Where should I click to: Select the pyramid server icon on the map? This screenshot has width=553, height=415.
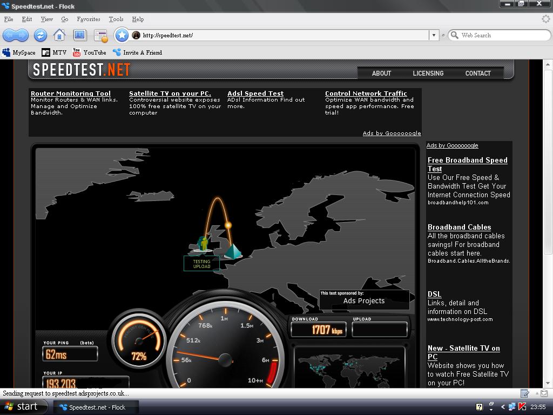pos(233,251)
